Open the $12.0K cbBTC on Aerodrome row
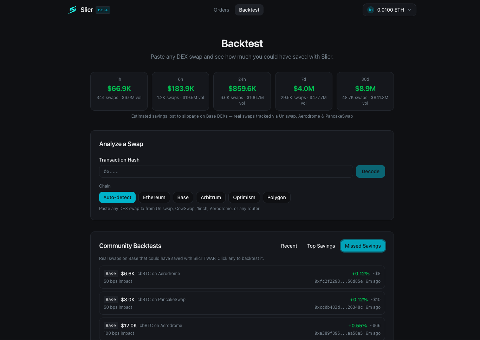The height and width of the screenshot is (340, 480). coord(242,329)
